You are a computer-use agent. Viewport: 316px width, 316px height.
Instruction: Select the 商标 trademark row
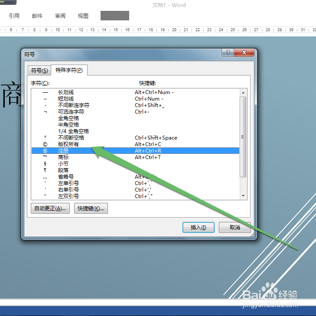[135, 157]
